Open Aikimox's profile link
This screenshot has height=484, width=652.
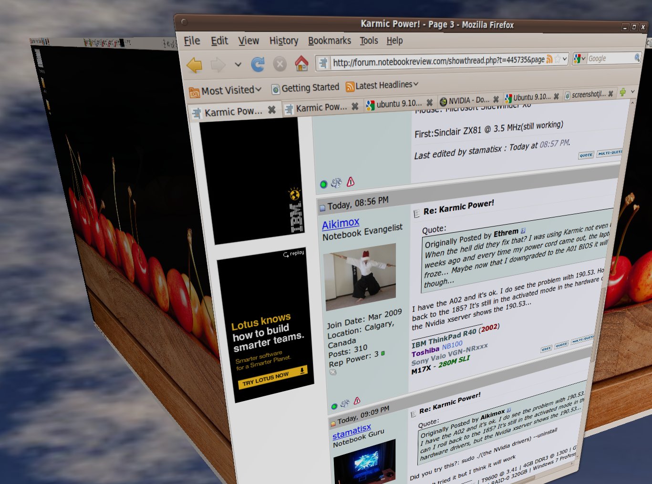pos(341,223)
